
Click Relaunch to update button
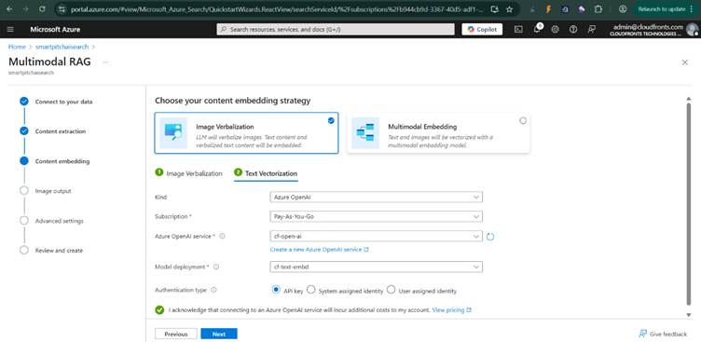(662, 9)
